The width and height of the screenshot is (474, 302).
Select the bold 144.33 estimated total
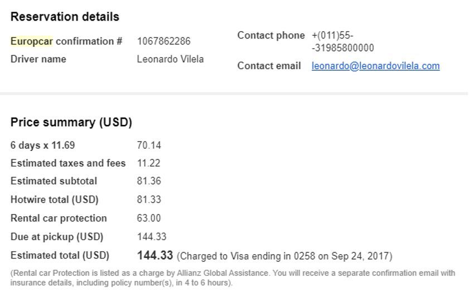155,256
